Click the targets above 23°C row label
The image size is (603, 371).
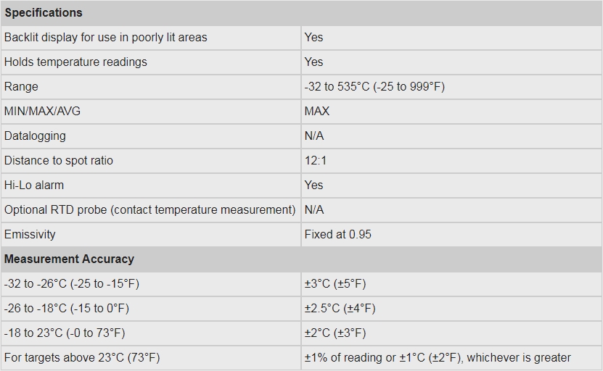pyautogui.click(x=82, y=357)
